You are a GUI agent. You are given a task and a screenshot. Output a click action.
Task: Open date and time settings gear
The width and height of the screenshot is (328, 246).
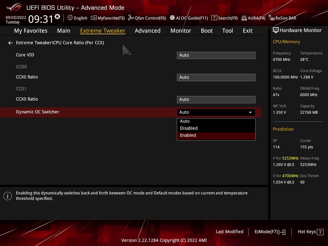[57, 17]
